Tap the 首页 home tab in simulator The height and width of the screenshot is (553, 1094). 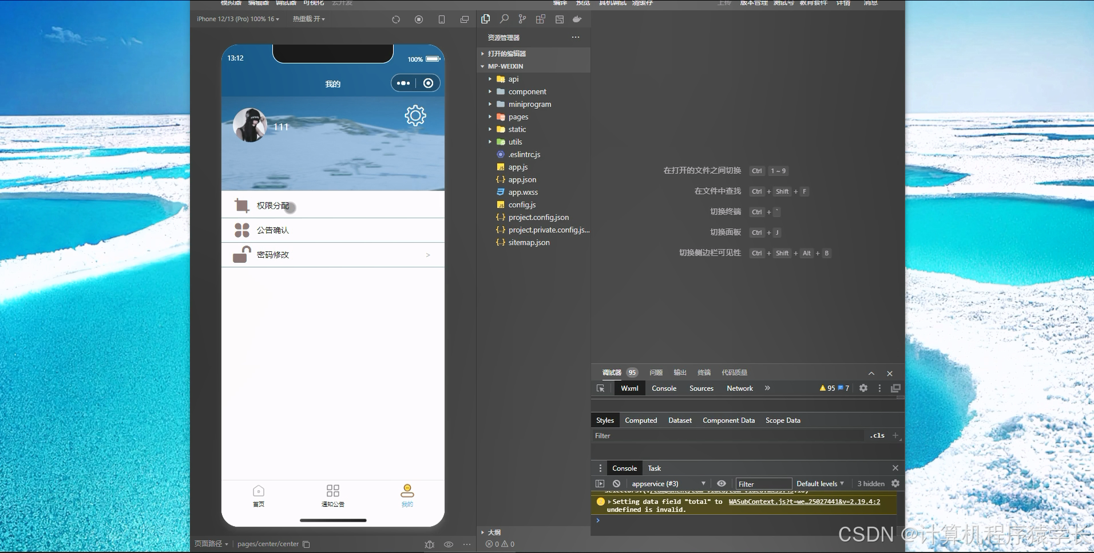(x=259, y=496)
